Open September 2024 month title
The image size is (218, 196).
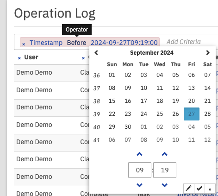(152, 53)
